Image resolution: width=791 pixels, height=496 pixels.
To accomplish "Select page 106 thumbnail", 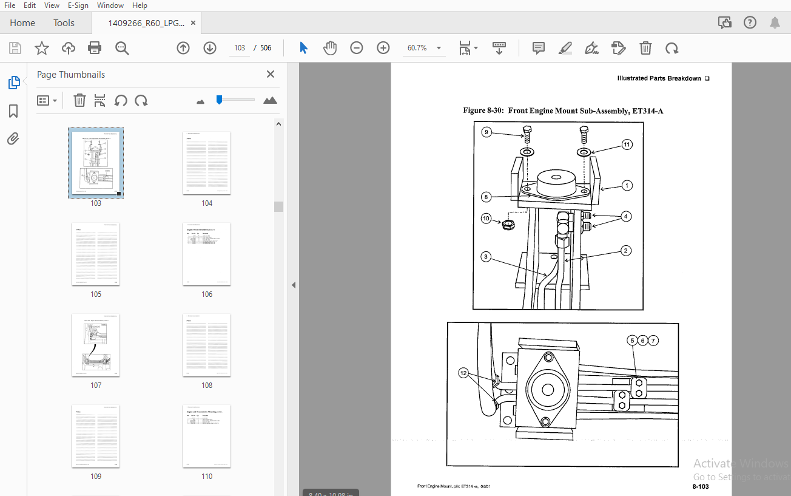I will tap(207, 254).
